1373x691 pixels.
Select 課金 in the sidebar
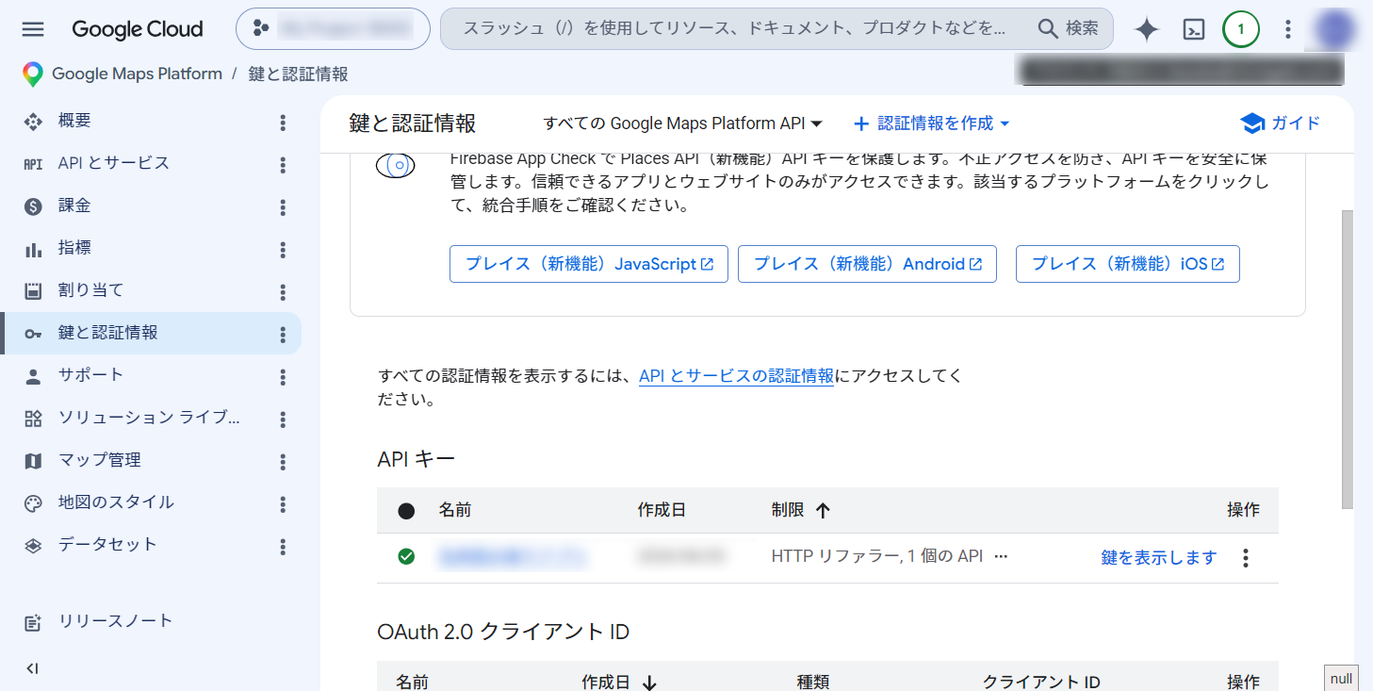point(74,206)
